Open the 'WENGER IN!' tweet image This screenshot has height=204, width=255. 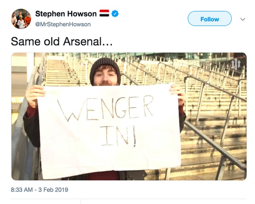129,116
